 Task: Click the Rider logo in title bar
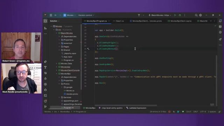click(45, 15)
